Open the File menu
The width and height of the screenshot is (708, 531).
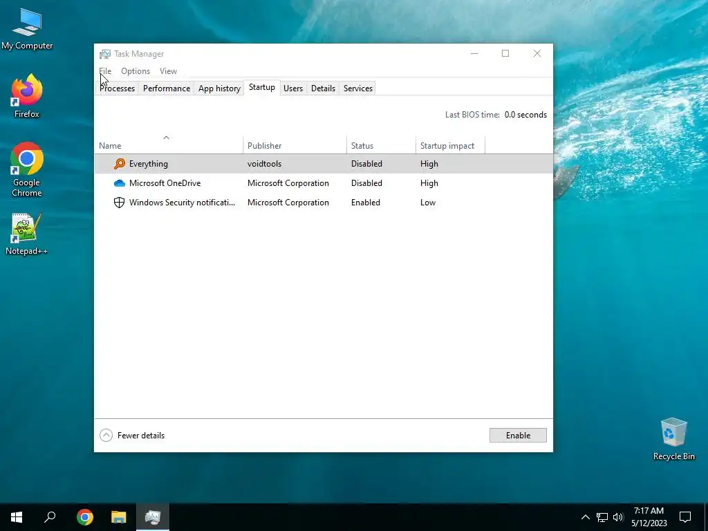pos(105,71)
